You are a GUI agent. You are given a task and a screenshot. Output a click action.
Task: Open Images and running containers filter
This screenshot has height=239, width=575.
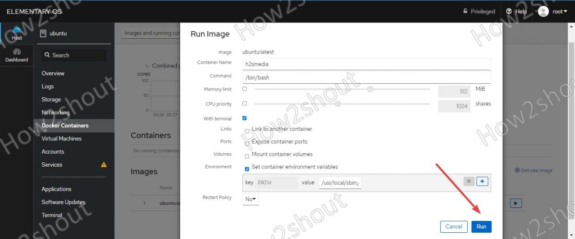(x=150, y=34)
